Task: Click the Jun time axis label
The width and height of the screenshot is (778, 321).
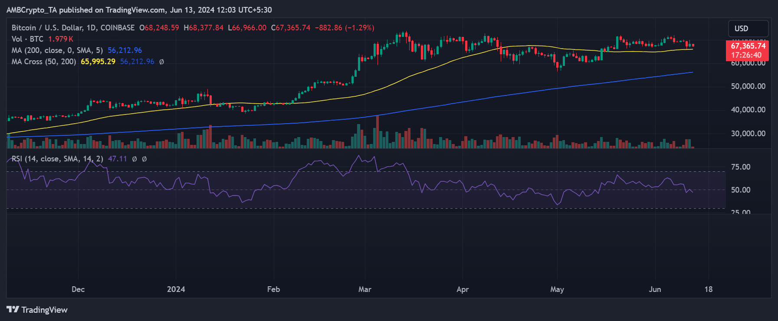Action: pos(655,289)
